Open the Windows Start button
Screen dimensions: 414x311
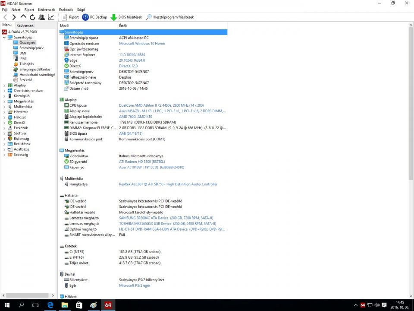(x=7, y=305)
